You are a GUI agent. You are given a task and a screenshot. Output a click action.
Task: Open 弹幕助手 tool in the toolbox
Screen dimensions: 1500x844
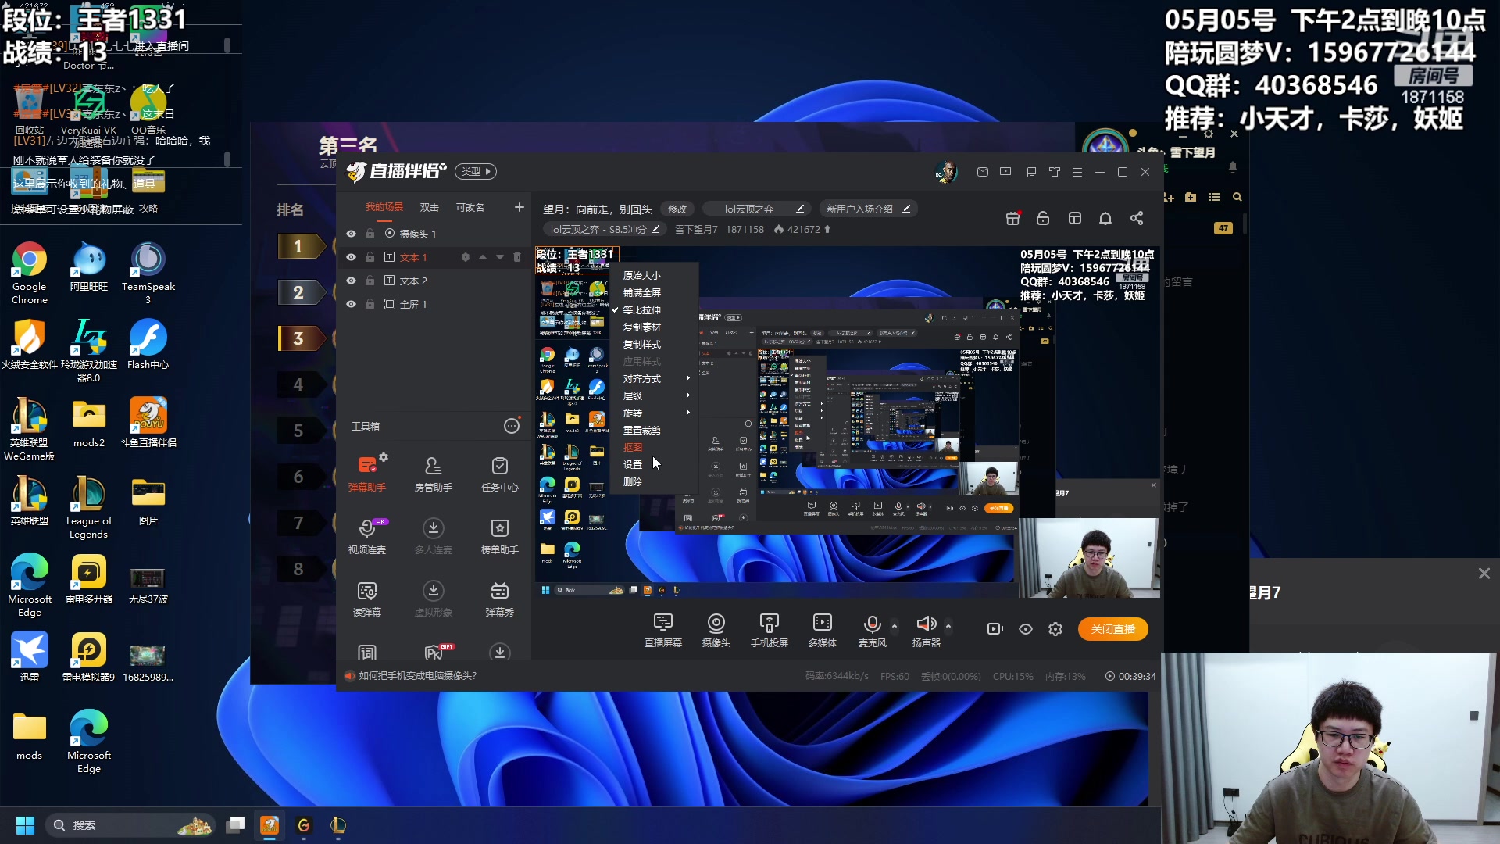(366, 474)
